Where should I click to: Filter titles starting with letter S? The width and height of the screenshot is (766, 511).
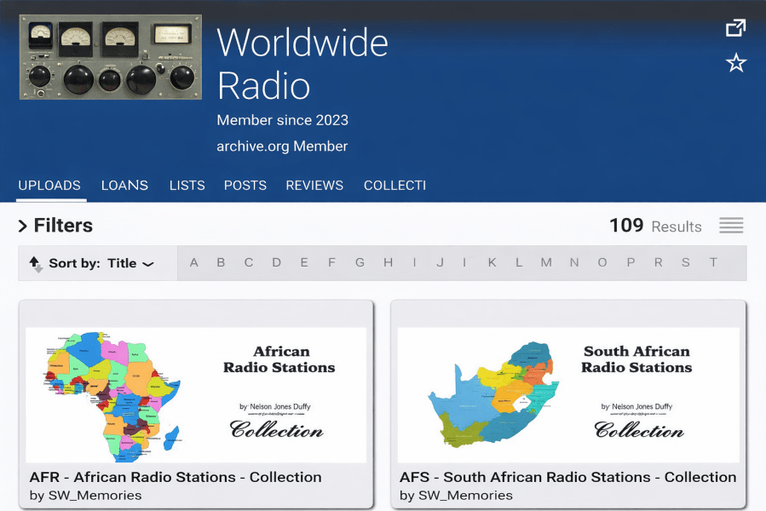click(x=685, y=262)
